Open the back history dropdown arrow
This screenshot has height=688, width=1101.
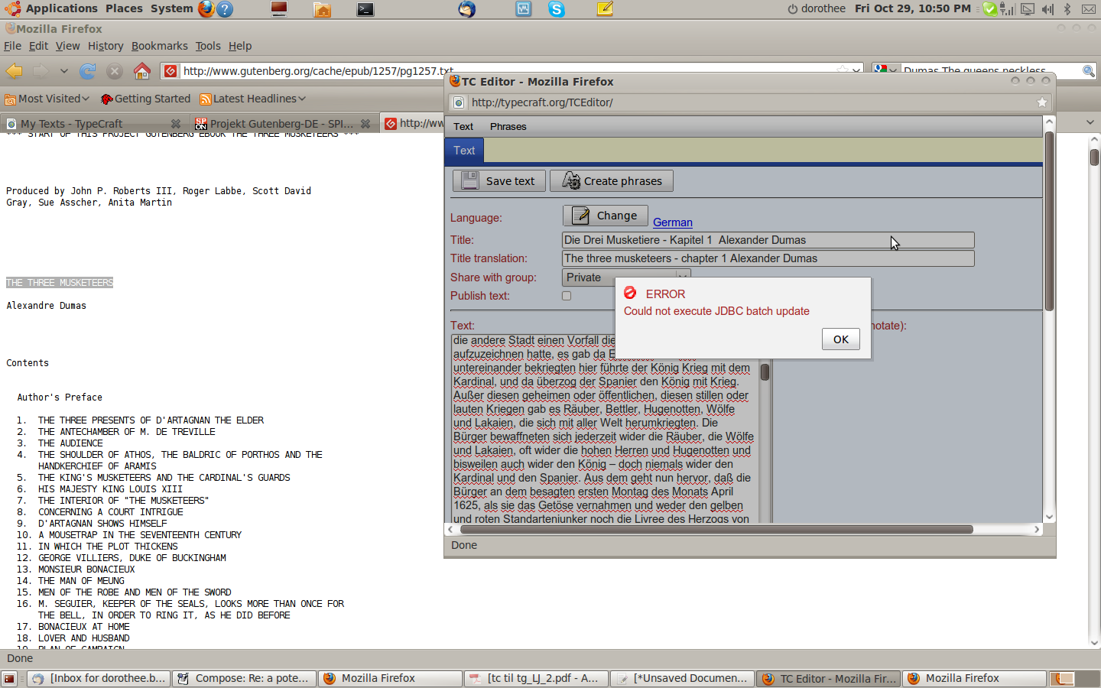[64, 71]
